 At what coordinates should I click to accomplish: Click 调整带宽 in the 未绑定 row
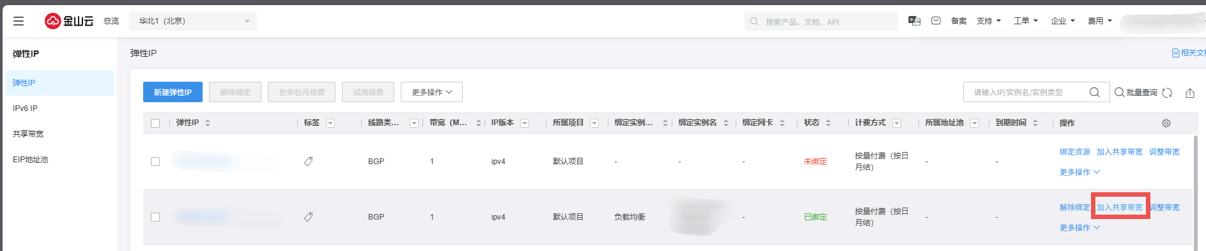coord(1164,152)
